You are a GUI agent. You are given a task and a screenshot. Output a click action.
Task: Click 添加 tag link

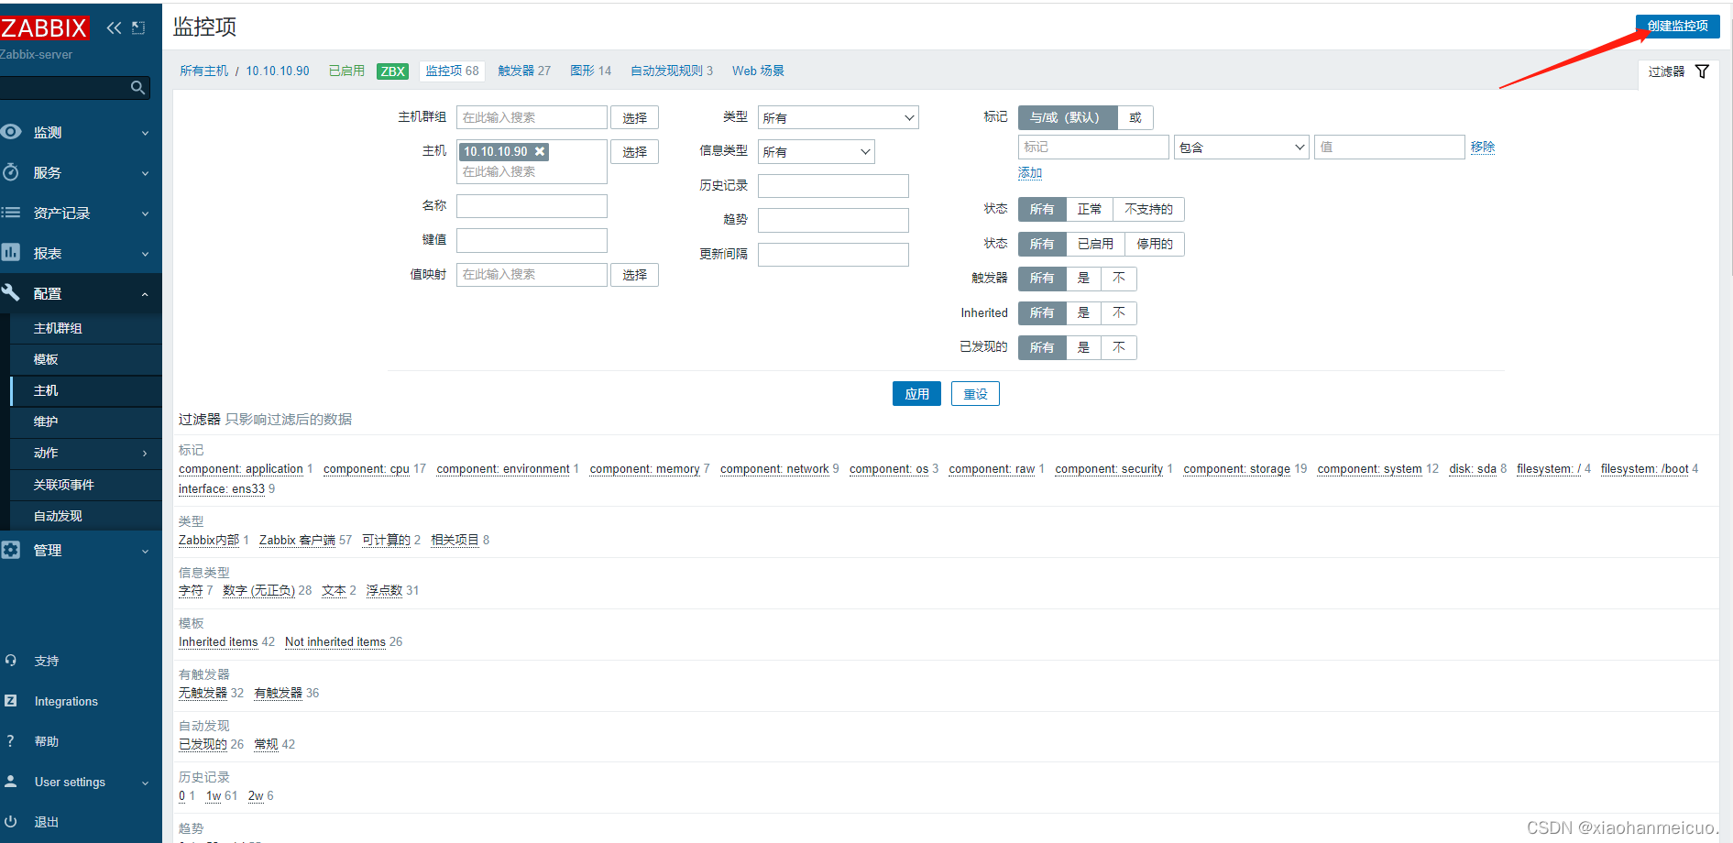point(1030,172)
